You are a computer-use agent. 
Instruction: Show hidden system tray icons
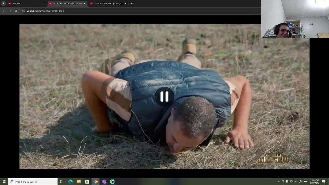tap(279, 182)
